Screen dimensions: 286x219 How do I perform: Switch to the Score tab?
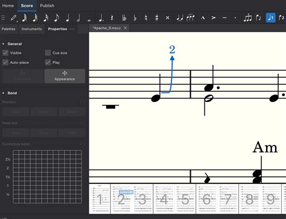[27, 5]
